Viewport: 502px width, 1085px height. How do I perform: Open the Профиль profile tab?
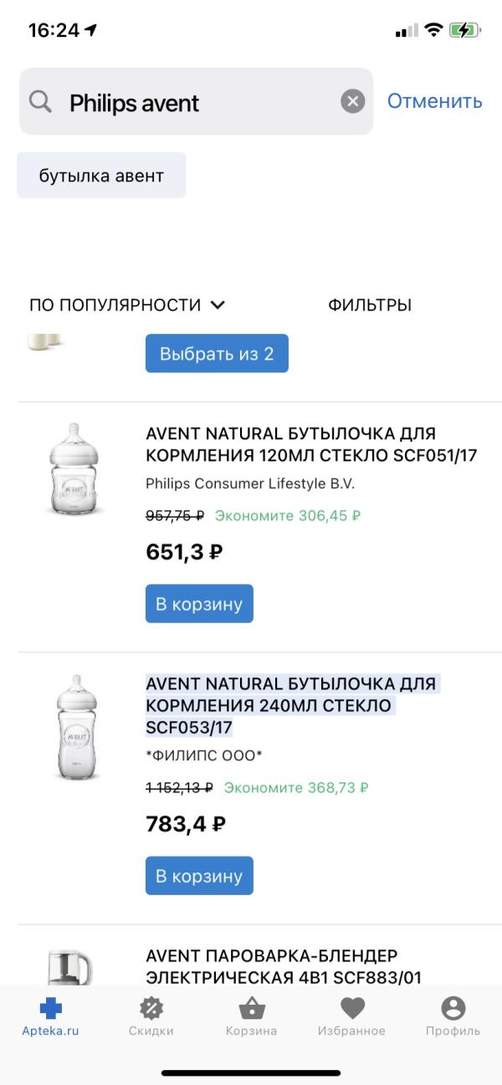[452, 1016]
